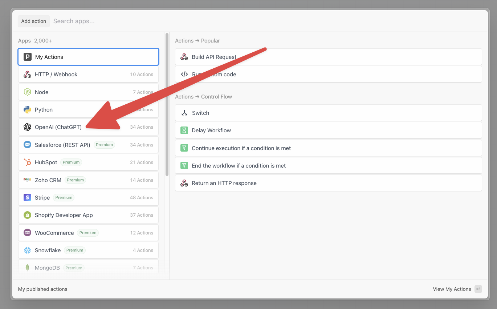Click the Zoho CRM Premium badge

(x=76, y=180)
